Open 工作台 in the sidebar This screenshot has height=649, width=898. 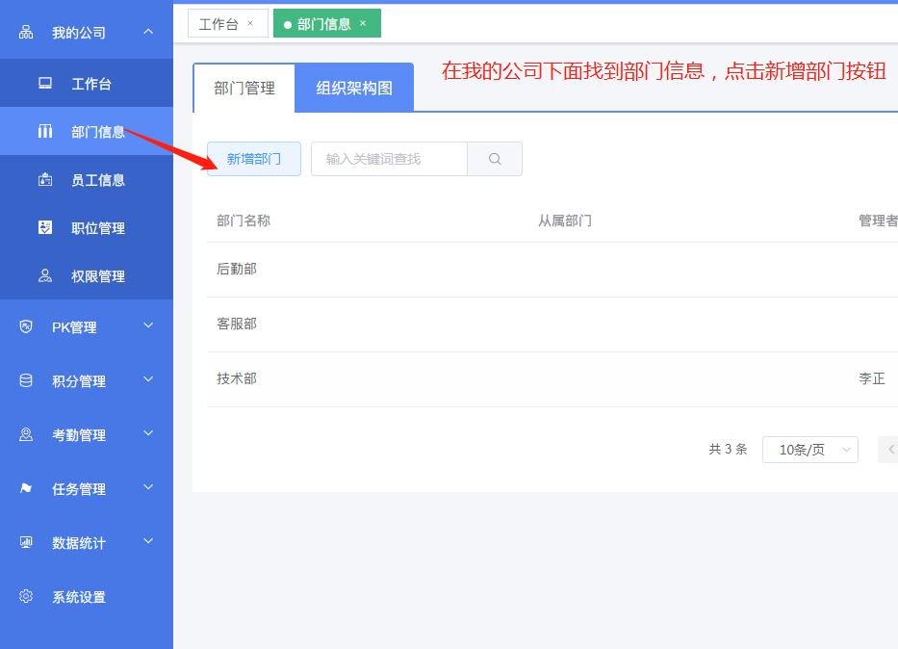point(87,84)
